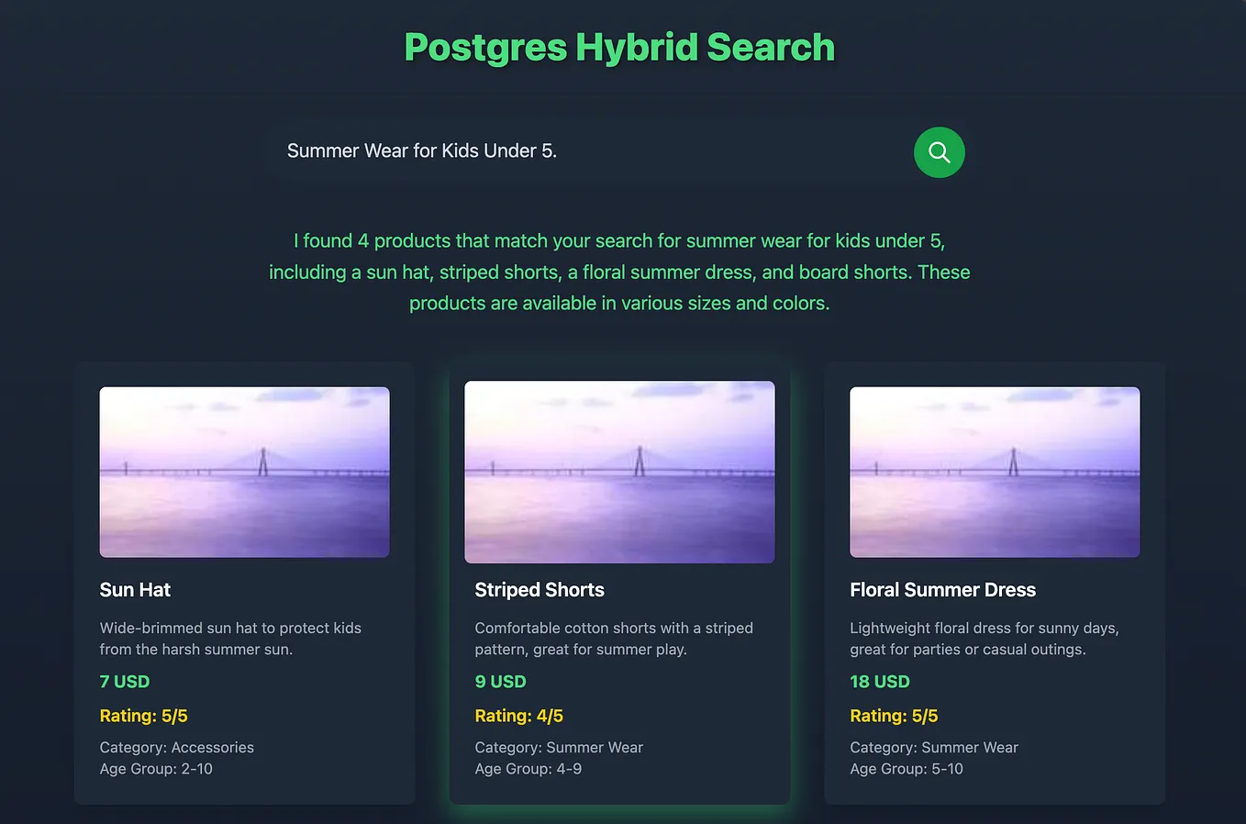The height and width of the screenshot is (824, 1246).
Task: Open the Floral Summer Dress product title
Action: click(942, 590)
